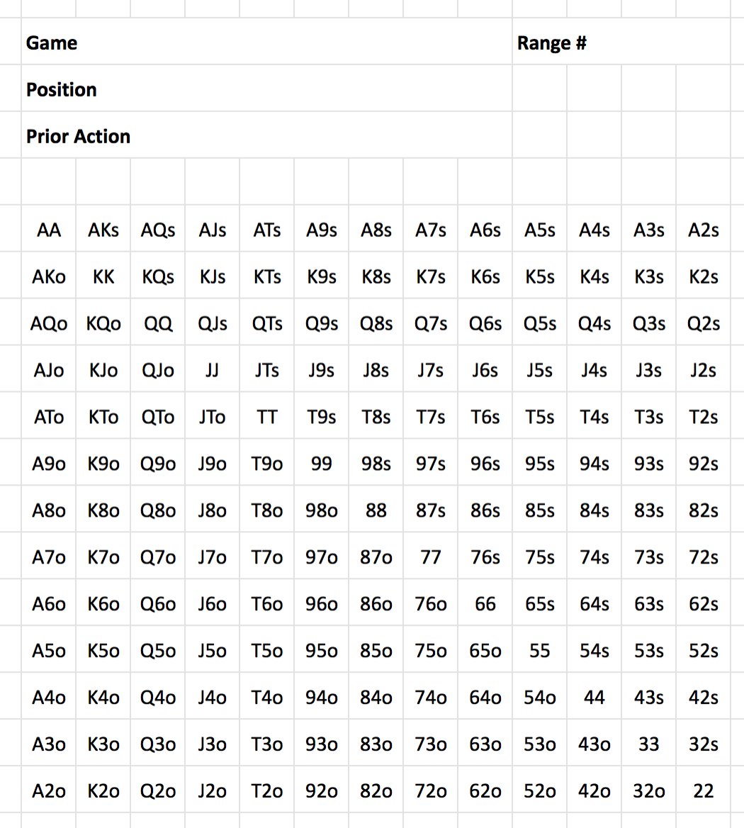Select the 54s cell
This screenshot has width=744, height=828.
tap(594, 651)
